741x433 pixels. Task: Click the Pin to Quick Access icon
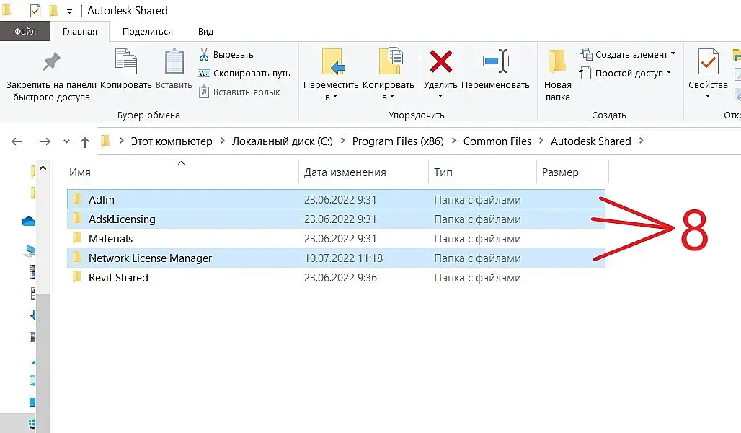(x=51, y=62)
